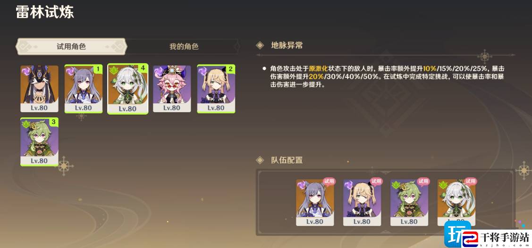This screenshot has height=248, width=532.
Task: Remove Keqing from the team lineup slot
Action: coord(315,202)
